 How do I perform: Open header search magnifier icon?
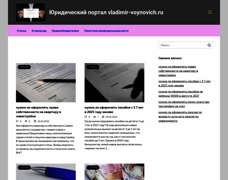(210, 12)
